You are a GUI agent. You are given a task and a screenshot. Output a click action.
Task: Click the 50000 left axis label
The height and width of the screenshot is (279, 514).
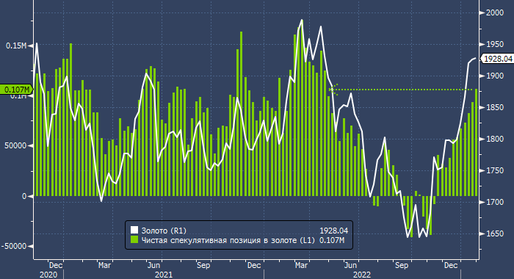click(15, 146)
